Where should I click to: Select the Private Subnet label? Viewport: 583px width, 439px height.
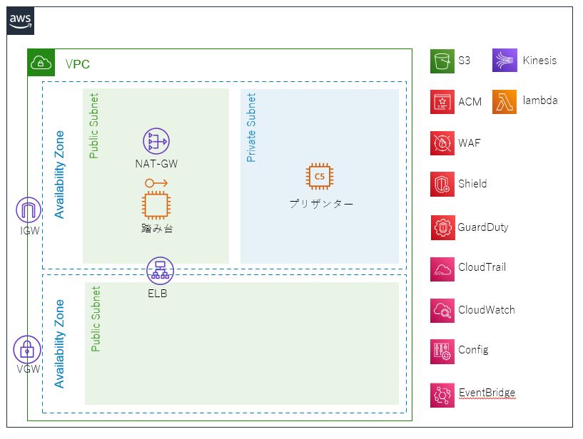click(x=251, y=128)
